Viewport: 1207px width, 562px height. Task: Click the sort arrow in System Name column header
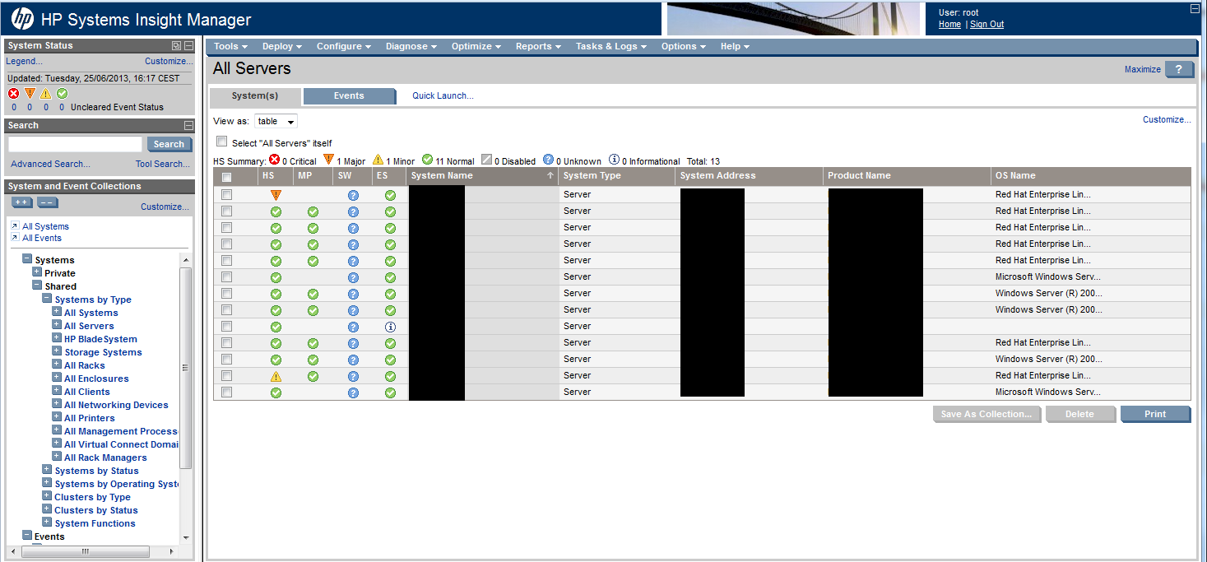click(550, 175)
